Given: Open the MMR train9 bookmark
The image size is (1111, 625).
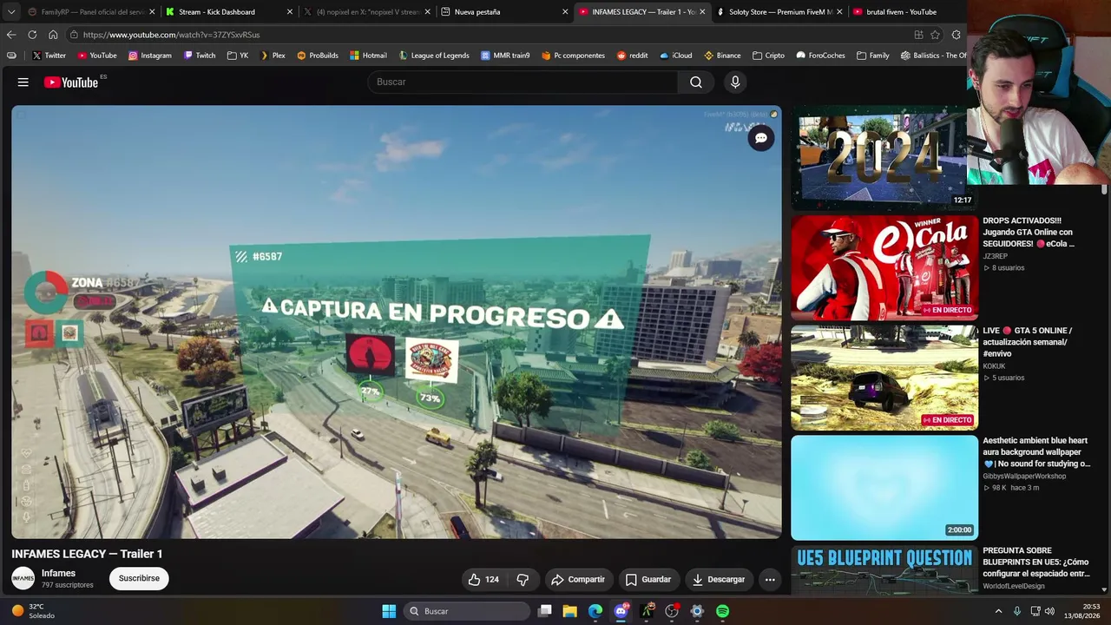Looking at the screenshot, I should pos(505,56).
